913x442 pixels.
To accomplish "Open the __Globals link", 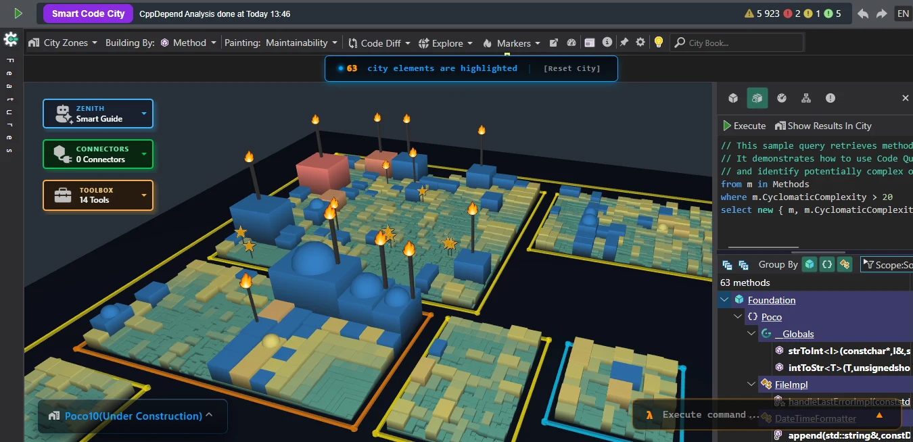I will tap(795, 334).
